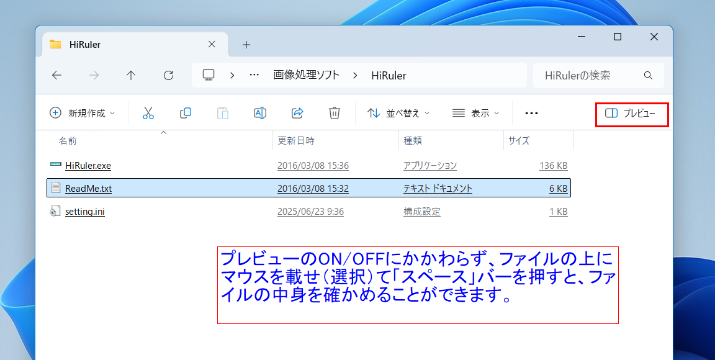Image resolution: width=715 pixels, height=360 pixels.
Task: Click the This PC monitor icon
Action: 209,75
